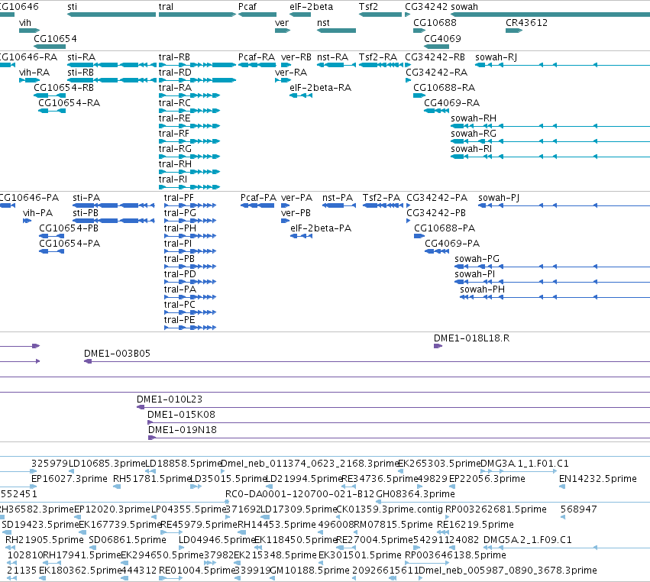Open the CG10688-PA protein feature
Viewport: 650px width, 582px height.
(419, 236)
